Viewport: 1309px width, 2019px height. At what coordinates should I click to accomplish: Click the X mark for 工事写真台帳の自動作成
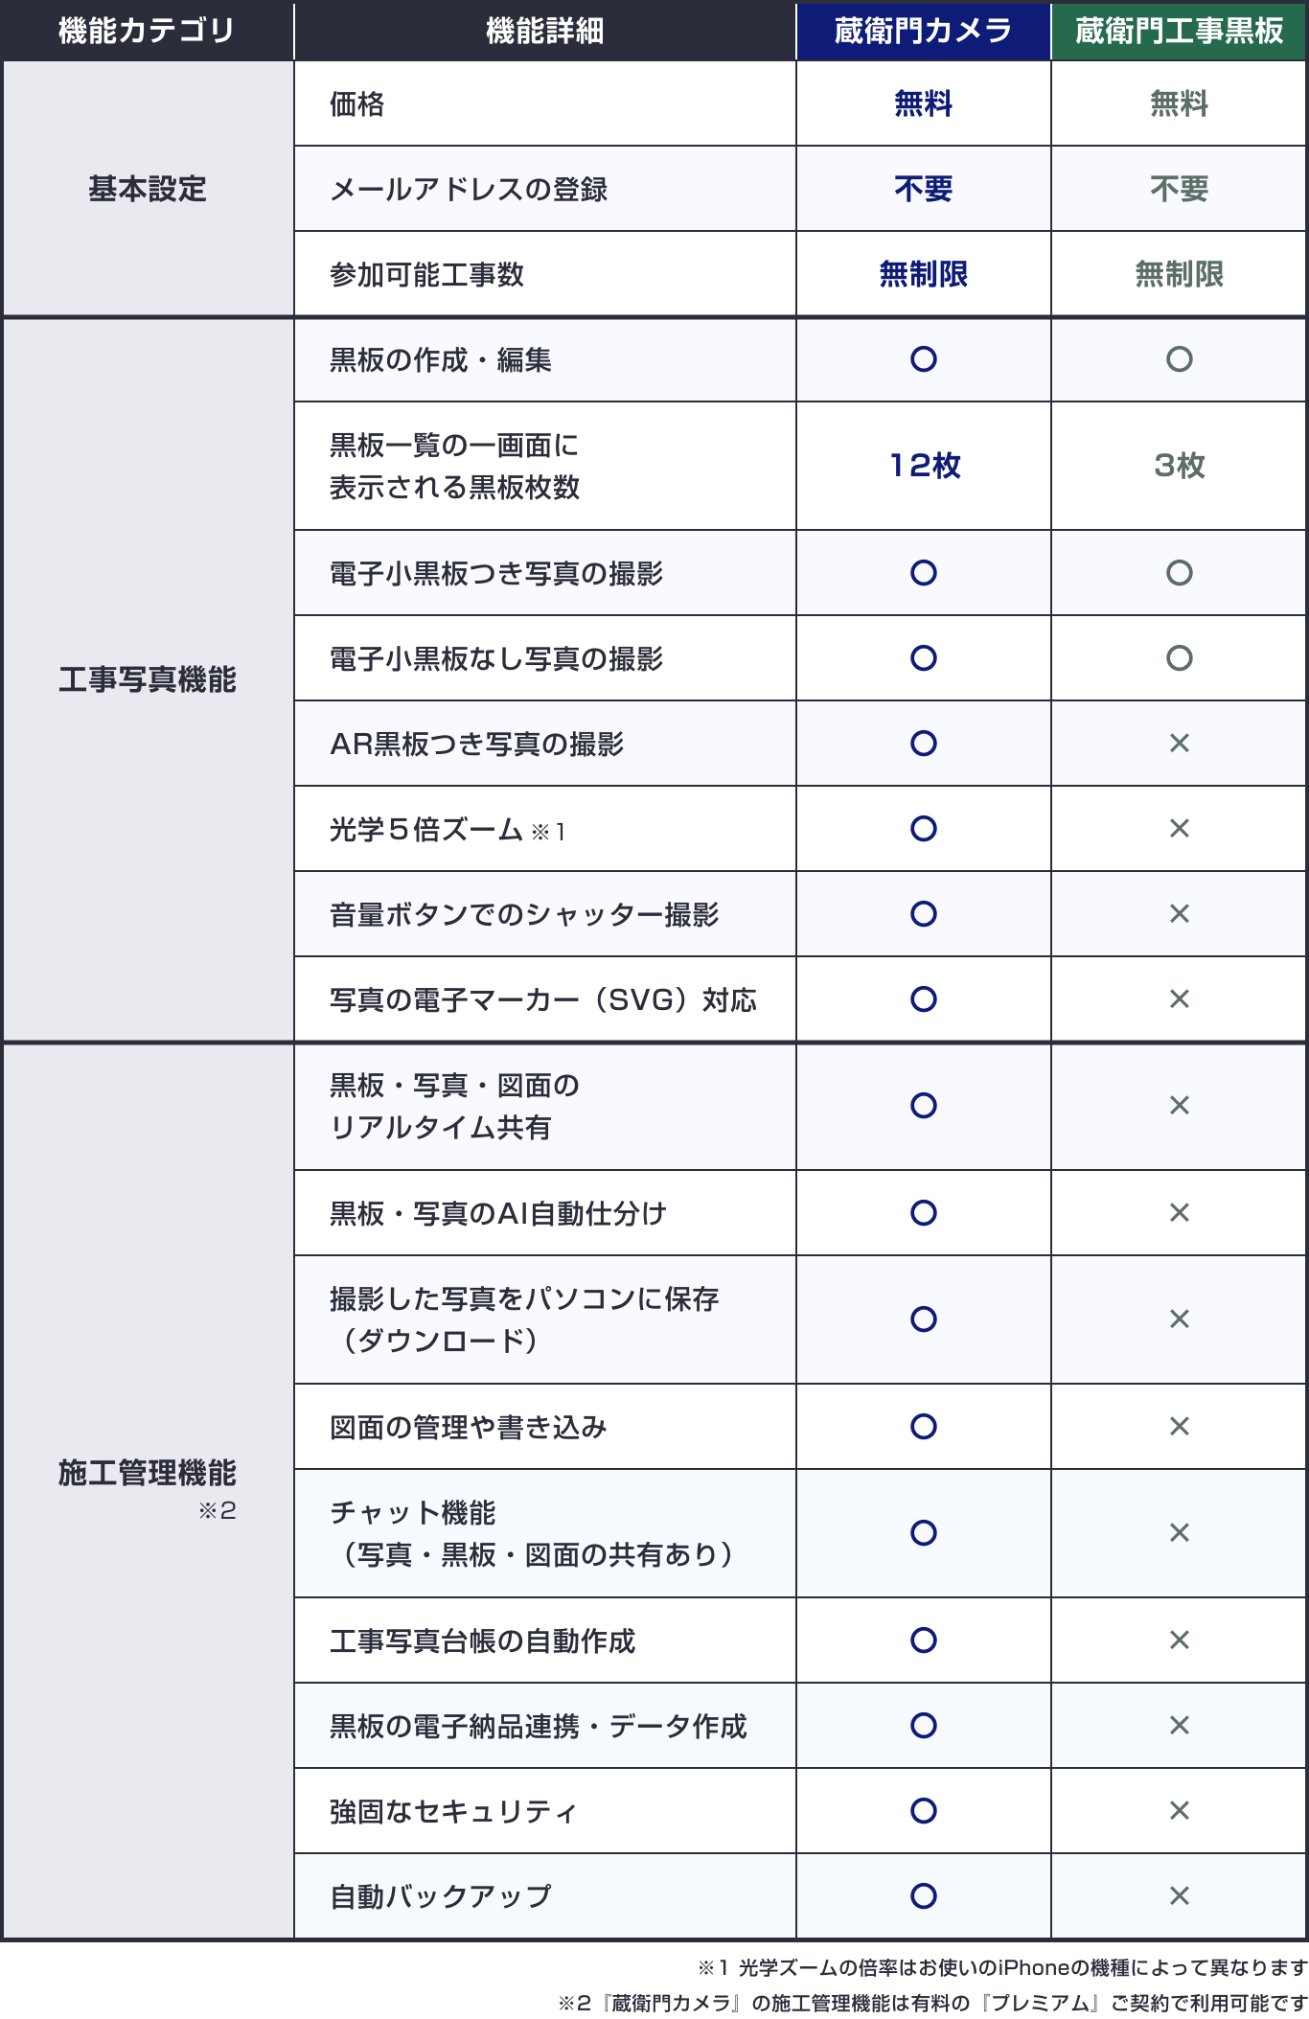1180,1640
